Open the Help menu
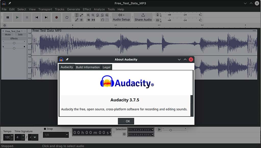 121,9
